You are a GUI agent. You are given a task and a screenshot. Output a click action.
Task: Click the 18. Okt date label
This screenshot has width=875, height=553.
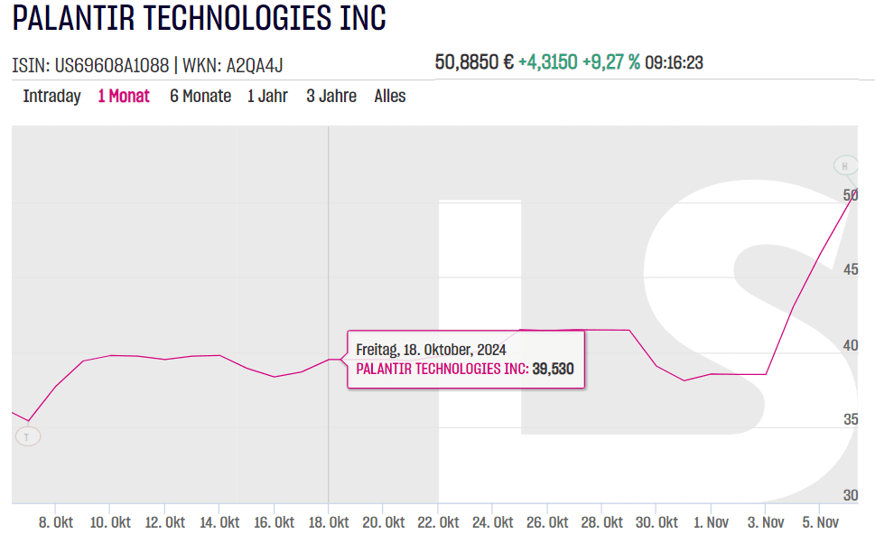(329, 523)
